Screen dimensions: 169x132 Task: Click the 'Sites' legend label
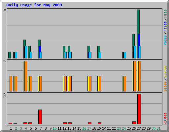tap(165, 86)
